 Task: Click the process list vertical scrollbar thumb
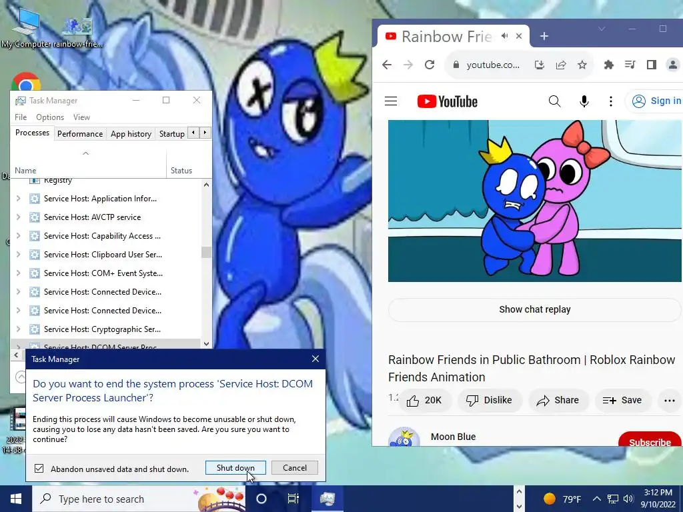click(207, 252)
